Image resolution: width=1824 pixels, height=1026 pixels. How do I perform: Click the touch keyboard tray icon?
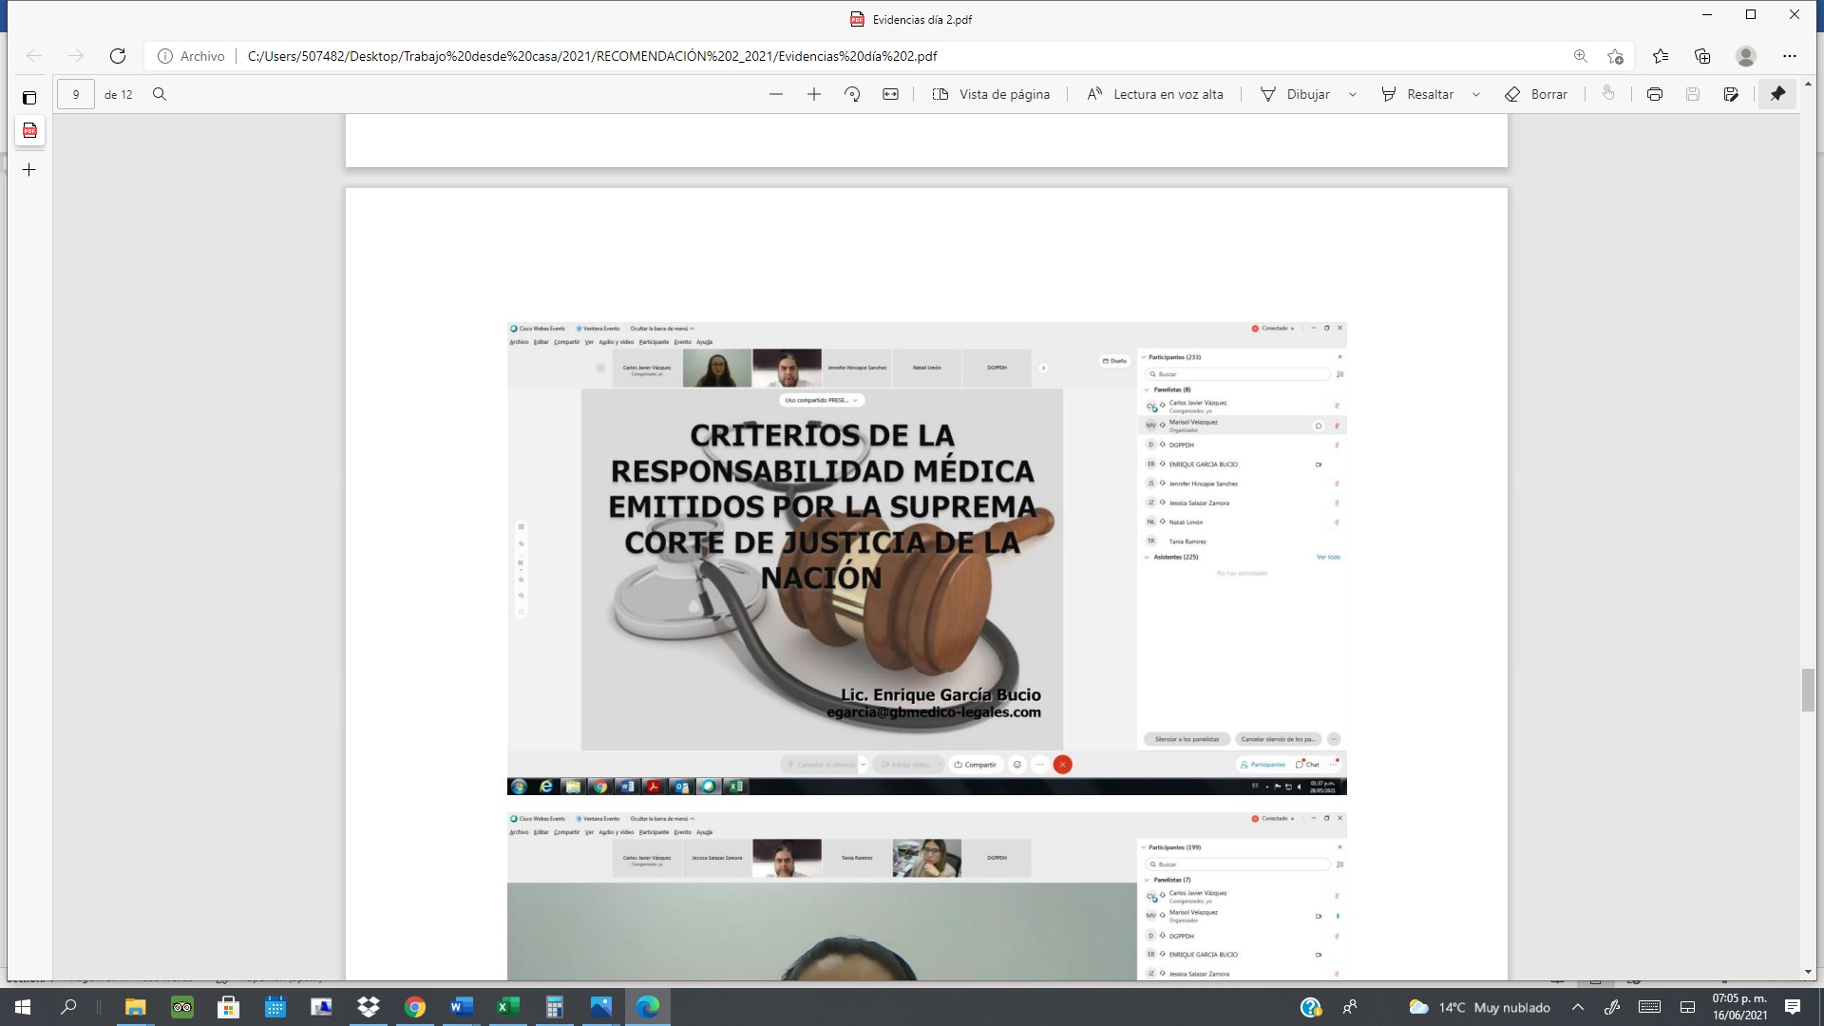point(1650,1007)
